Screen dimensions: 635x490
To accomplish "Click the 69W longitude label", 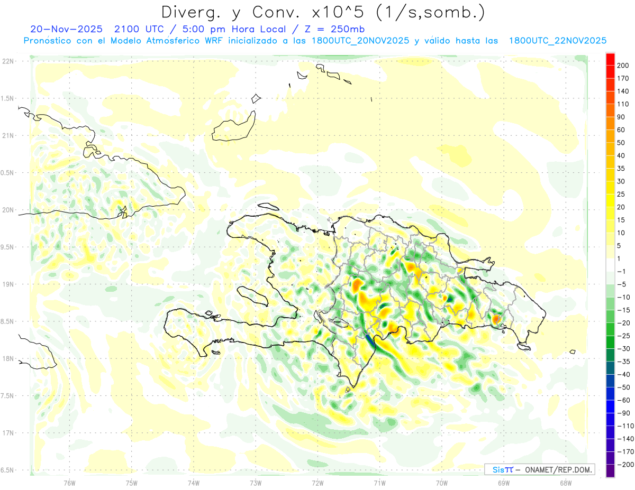I will [504, 483].
